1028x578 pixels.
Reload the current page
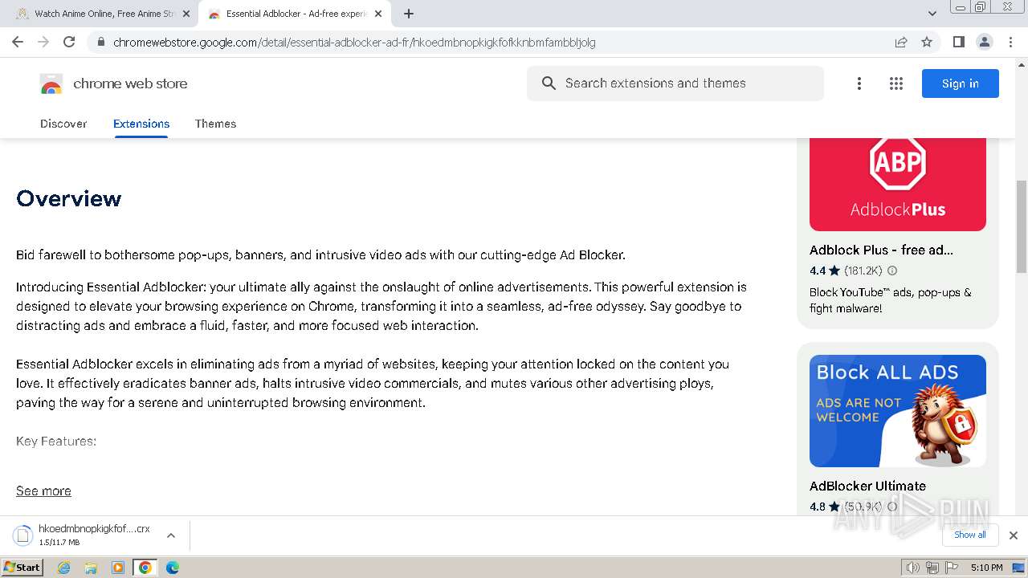click(x=69, y=42)
